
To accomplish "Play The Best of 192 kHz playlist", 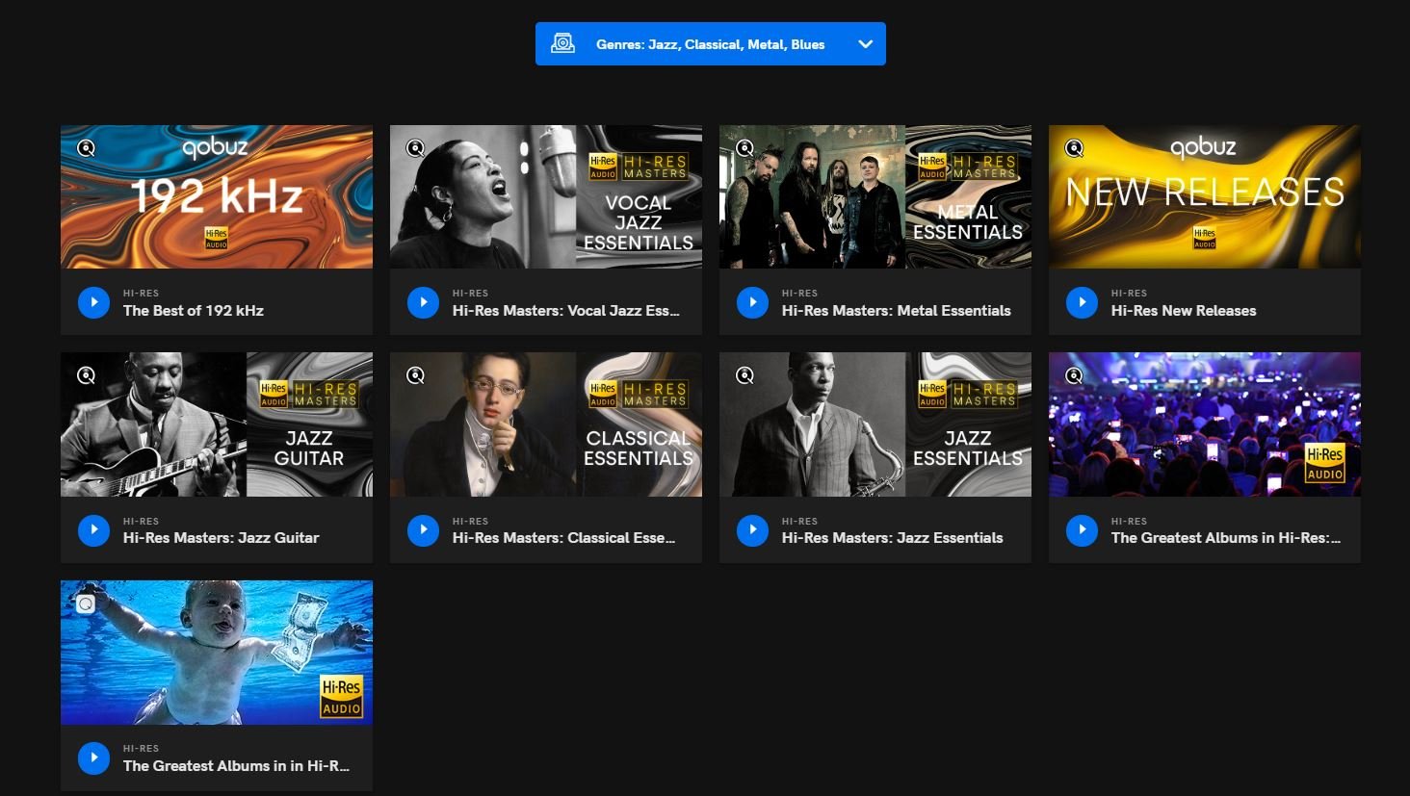I will pos(93,302).
